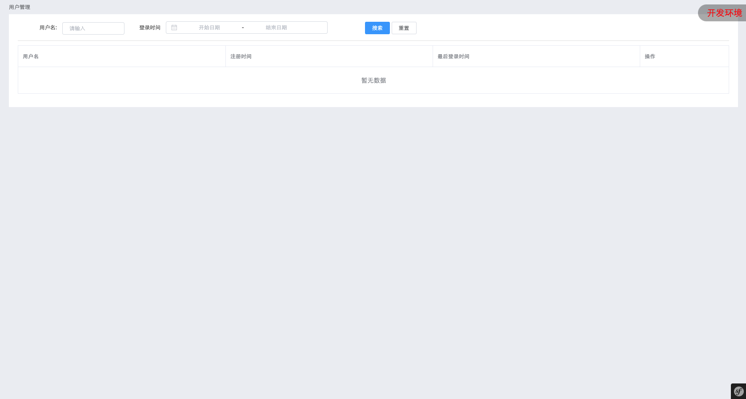Select the 开始日期 start date field
Image resolution: width=746 pixels, height=399 pixels.
click(209, 28)
